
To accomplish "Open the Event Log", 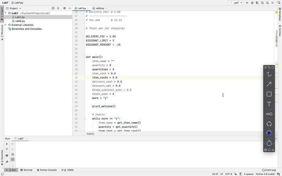I will click(x=270, y=170).
